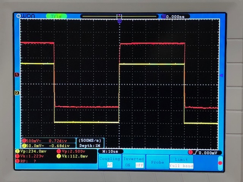Select the channel 1 red ground marker

pyautogui.click(x=17, y=75)
